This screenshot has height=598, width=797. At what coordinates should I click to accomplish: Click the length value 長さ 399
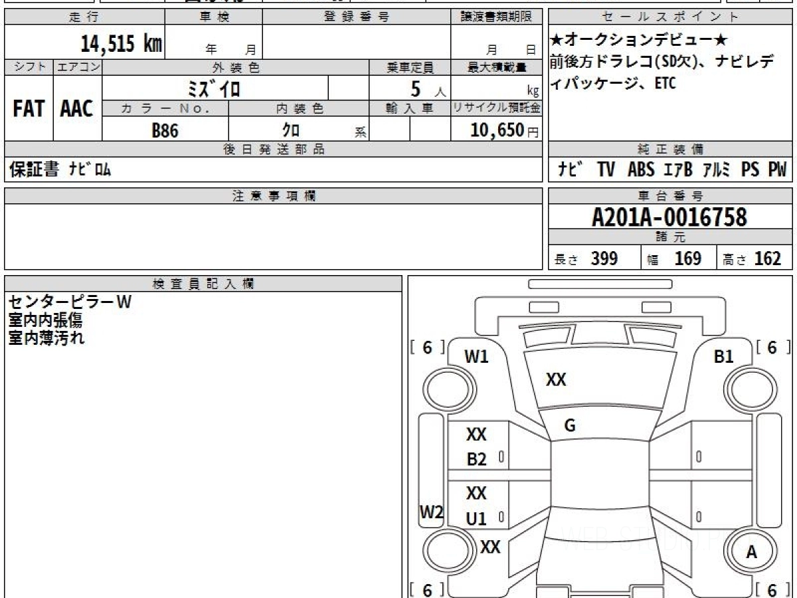tap(586, 259)
